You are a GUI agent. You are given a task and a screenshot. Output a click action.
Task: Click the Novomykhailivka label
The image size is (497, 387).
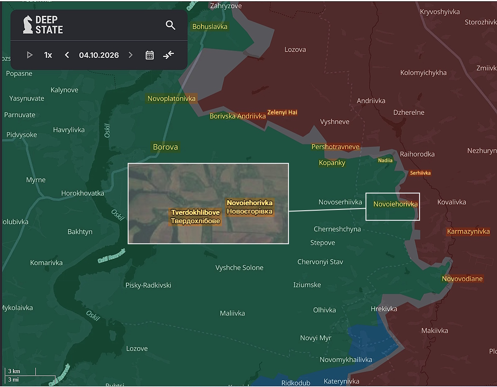(346, 360)
